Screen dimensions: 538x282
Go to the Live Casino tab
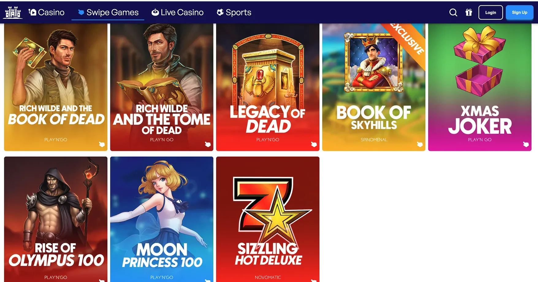click(x=177, y=13)
